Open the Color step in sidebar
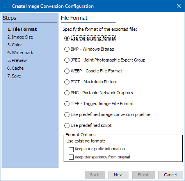The width and height of the screenshot is (185, 181). [x=14, y=45]
